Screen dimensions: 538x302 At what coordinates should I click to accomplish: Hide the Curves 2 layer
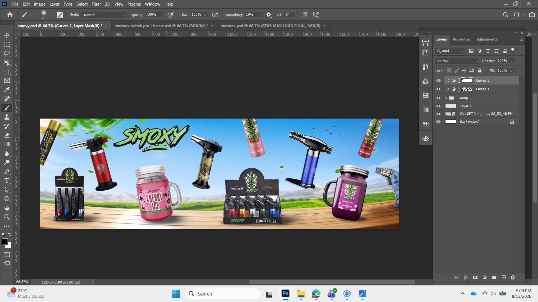point(439,81)
